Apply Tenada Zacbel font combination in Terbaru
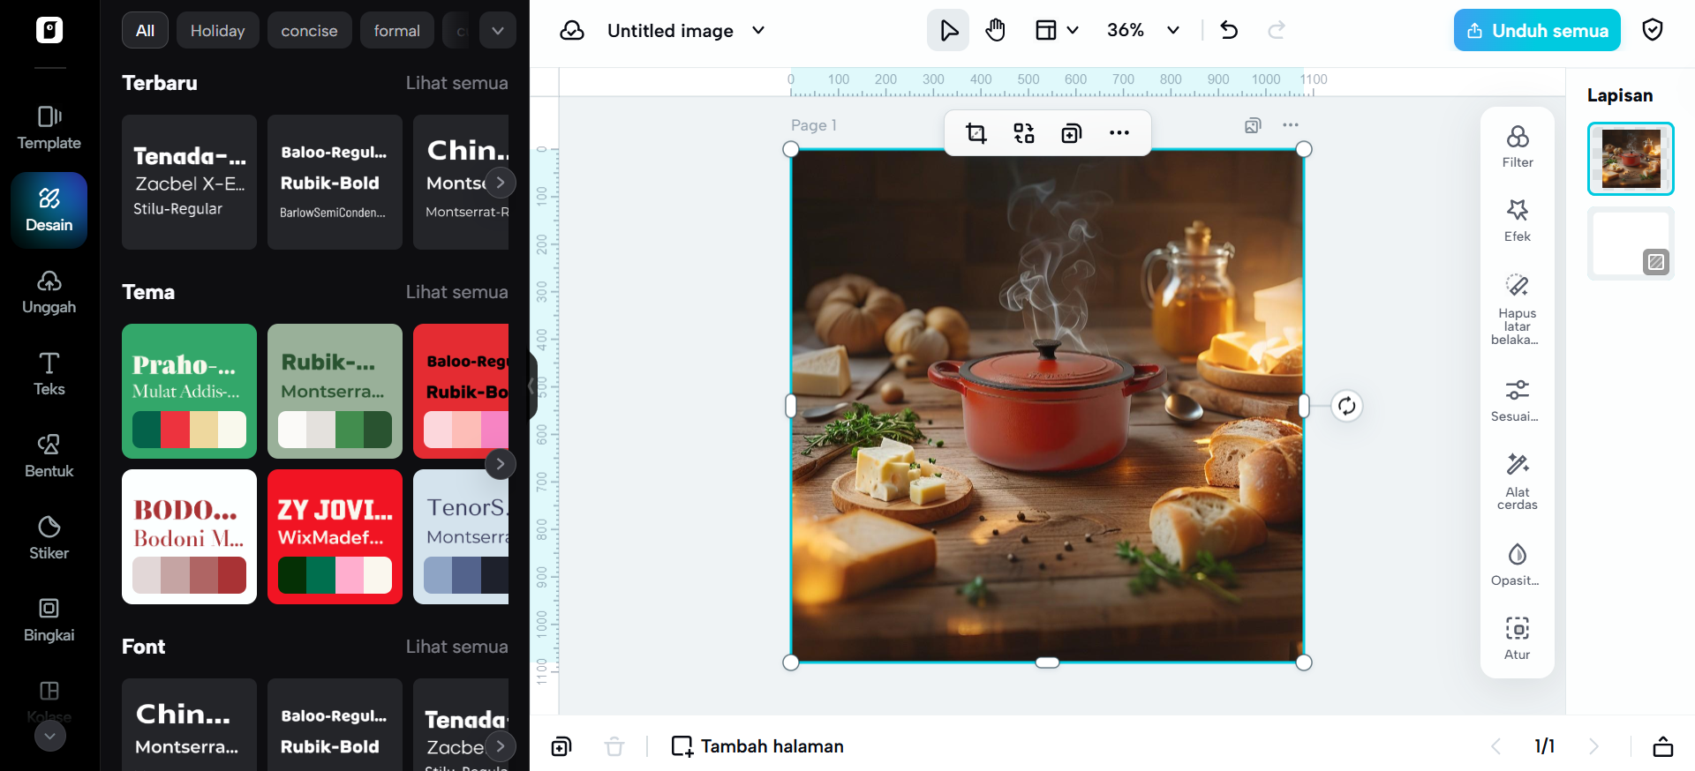Image resolution: width=1695 pixels, height=771 pixels. click(189, 182)
